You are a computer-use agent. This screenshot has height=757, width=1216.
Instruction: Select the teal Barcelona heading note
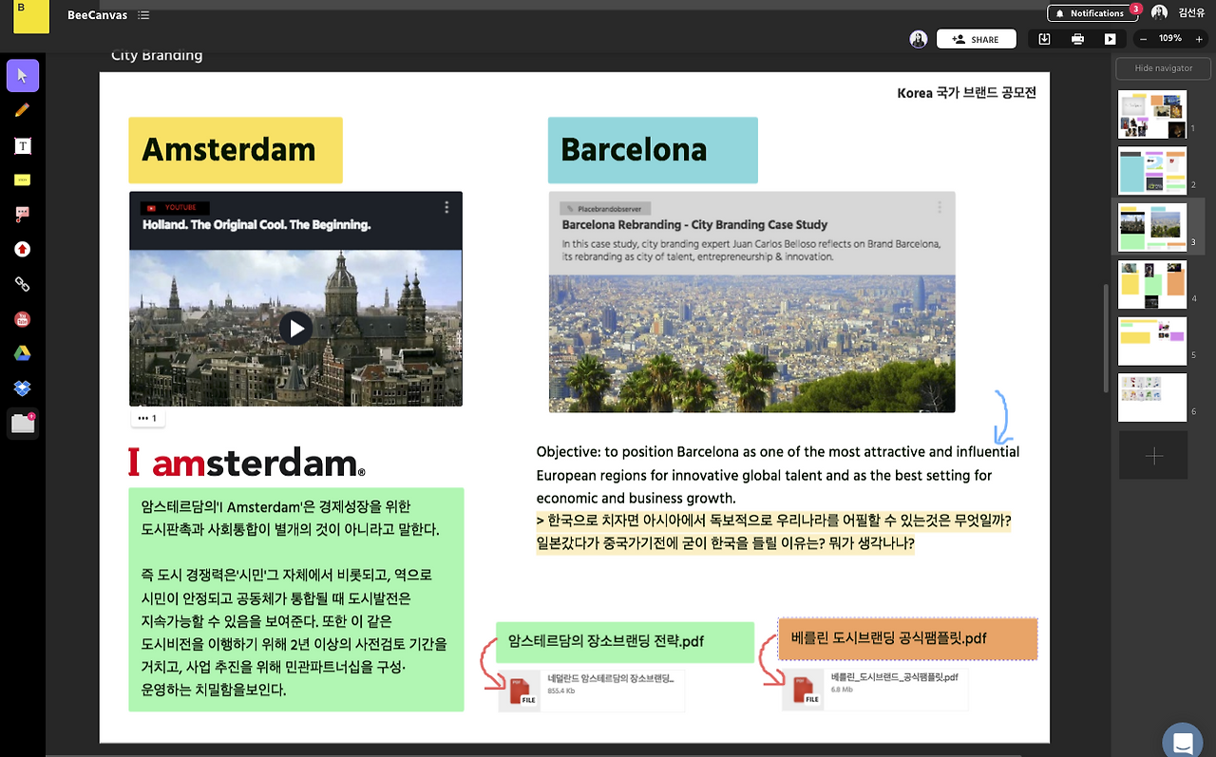tap(653, 150)
